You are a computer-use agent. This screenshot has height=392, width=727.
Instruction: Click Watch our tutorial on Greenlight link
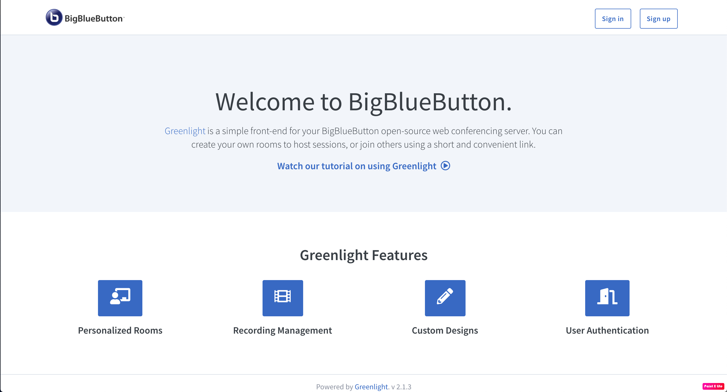click(363, 165)
